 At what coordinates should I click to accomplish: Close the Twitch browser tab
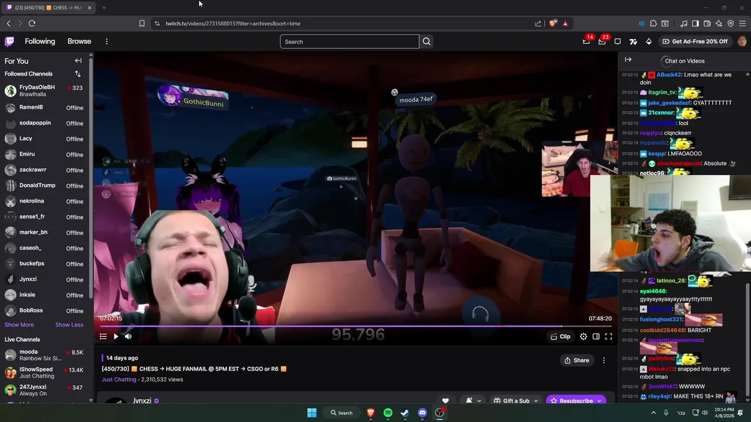[x=90, y=8]
